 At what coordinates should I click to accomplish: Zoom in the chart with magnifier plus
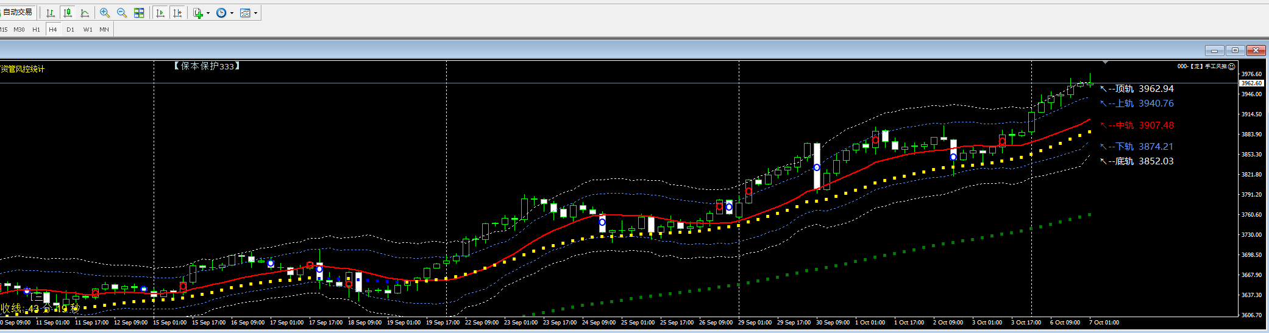tap(105, 13)
